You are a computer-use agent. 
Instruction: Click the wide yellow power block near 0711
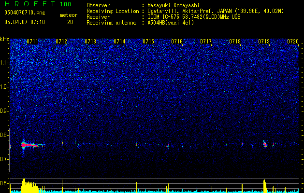point(29,185)
